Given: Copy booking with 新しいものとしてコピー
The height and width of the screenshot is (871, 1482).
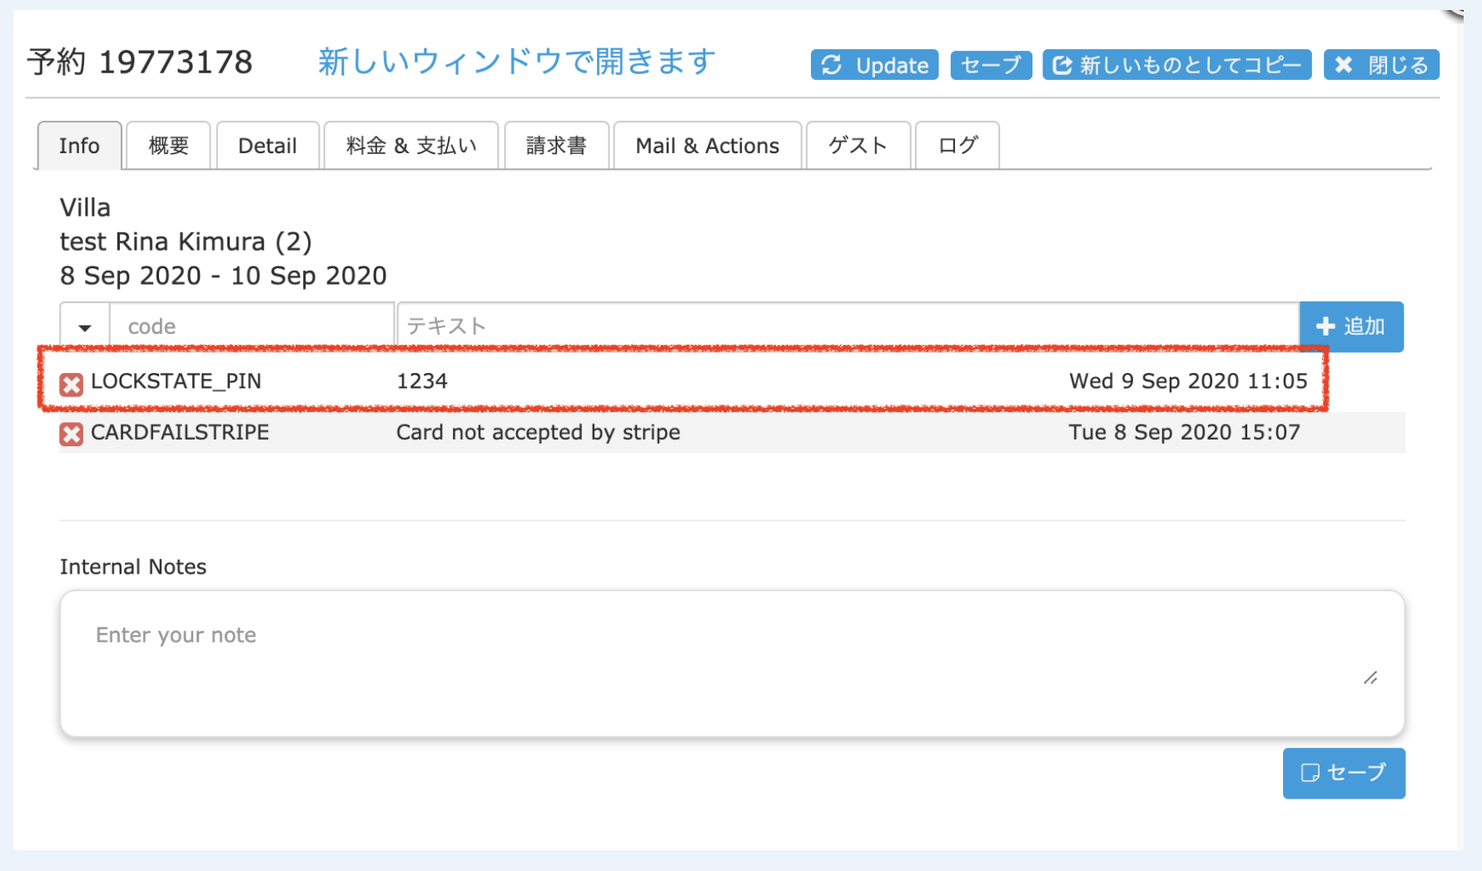Looking at the screenshot, I should point(1176,65).
